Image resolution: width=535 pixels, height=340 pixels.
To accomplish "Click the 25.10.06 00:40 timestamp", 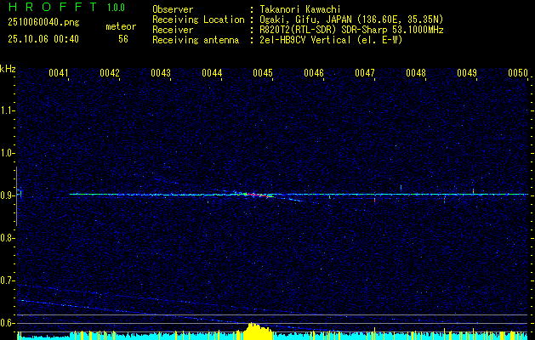I will pos(43,39).
